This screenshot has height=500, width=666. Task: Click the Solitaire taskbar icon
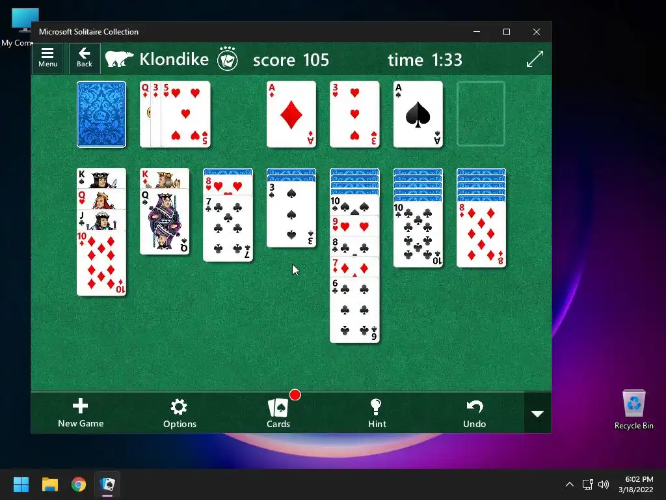(x=107, y=484)
